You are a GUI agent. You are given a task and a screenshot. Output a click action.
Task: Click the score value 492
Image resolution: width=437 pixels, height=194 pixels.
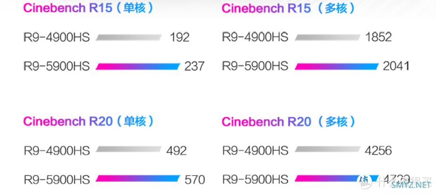tap(176, 151)
